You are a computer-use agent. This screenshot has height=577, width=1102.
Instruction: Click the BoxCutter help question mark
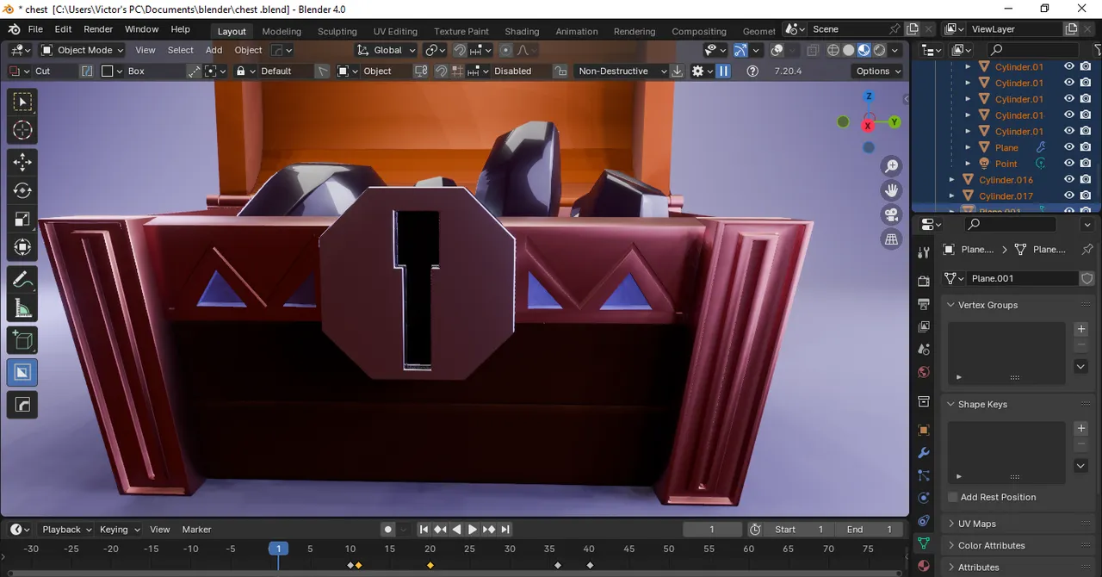tap(752, 71)
